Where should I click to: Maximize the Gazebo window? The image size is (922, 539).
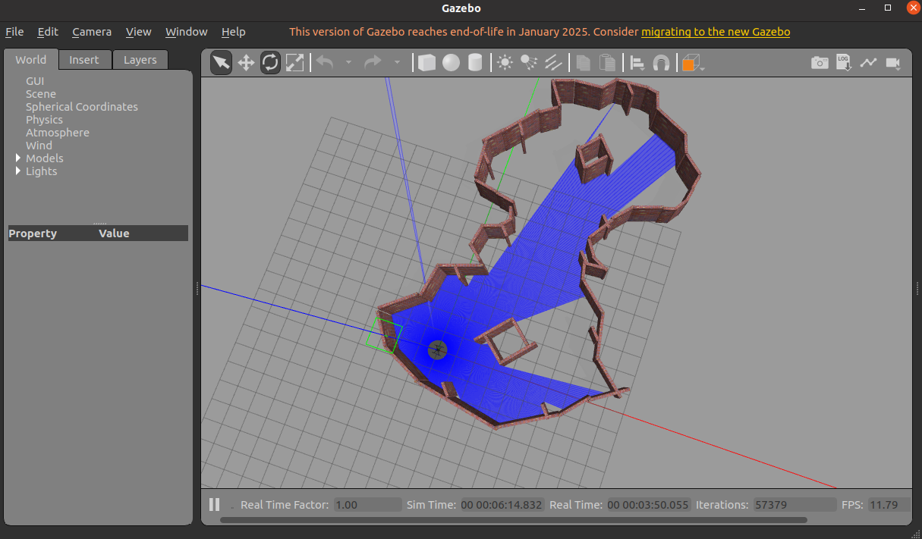[x=888, y=8]
